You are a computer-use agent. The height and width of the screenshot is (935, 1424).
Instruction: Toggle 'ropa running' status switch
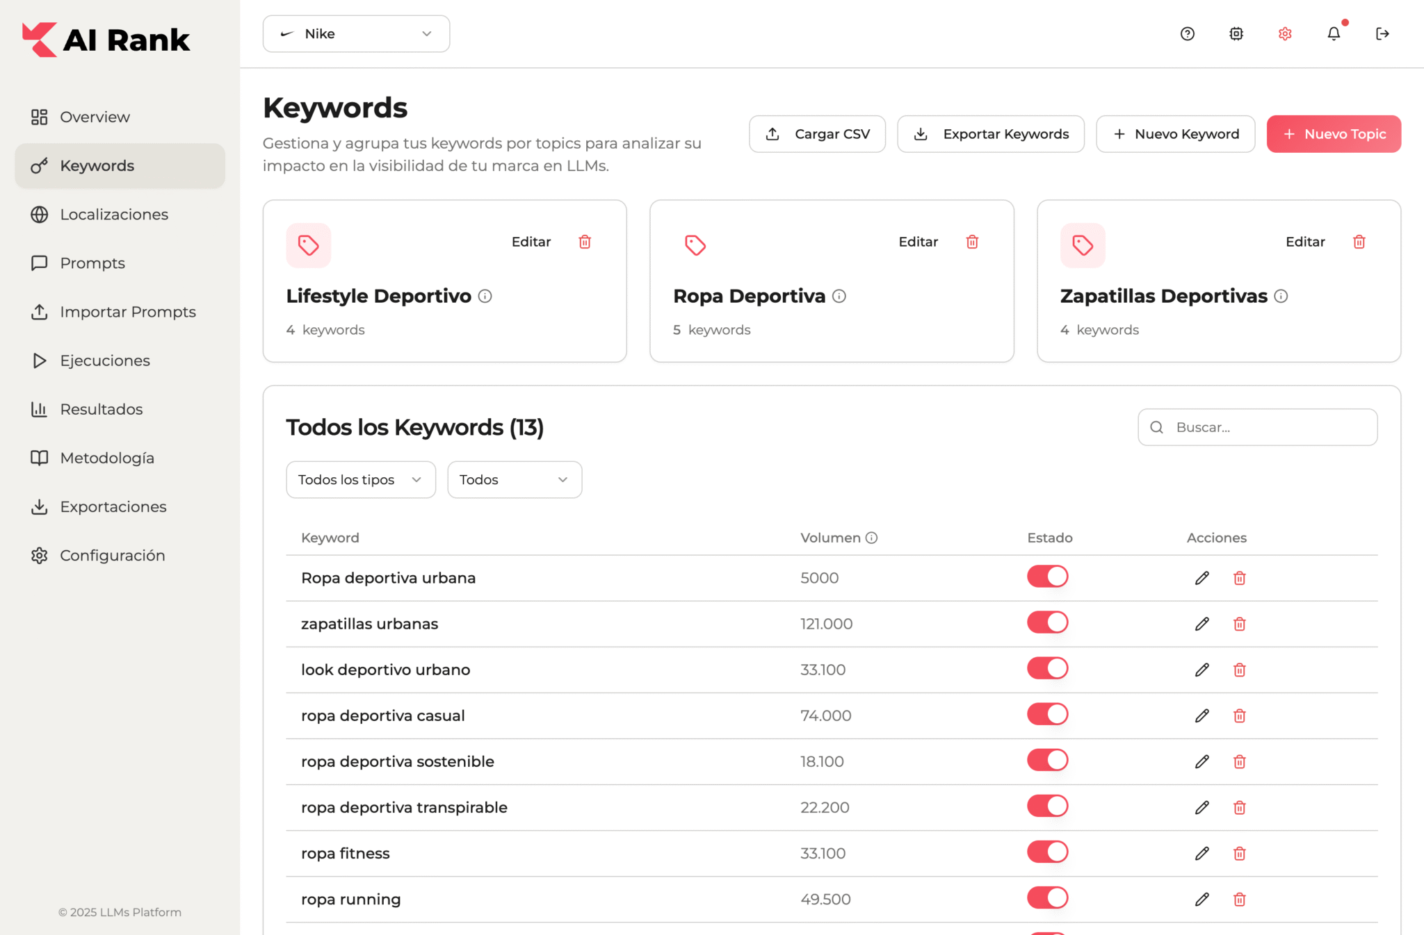[1047, 897]
